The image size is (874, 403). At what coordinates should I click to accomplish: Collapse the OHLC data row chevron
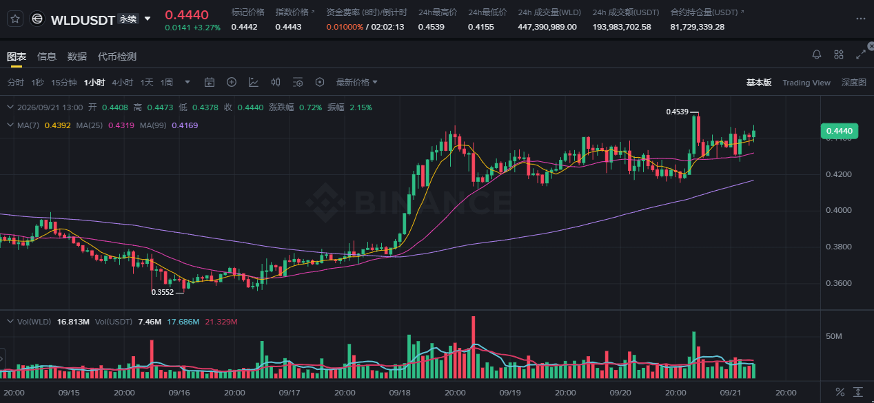point(10,107)
